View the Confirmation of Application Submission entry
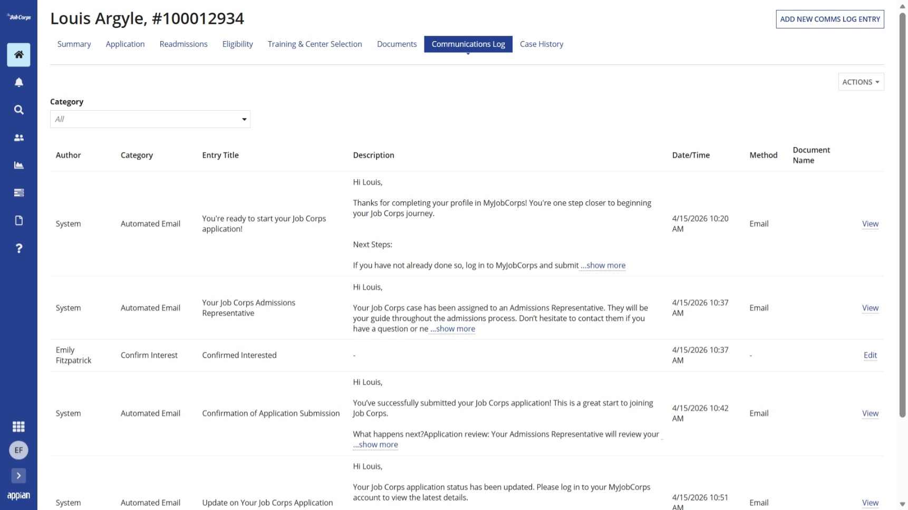 870,414
